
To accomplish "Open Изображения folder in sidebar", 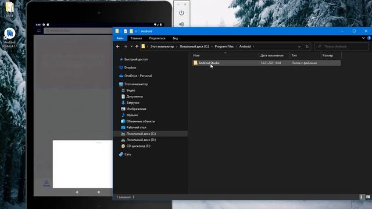I will point(136,109).
